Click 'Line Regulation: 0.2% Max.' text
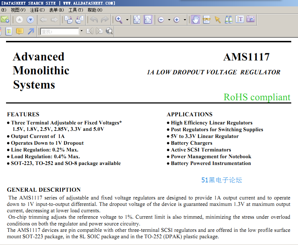 [x=45, y=150]
